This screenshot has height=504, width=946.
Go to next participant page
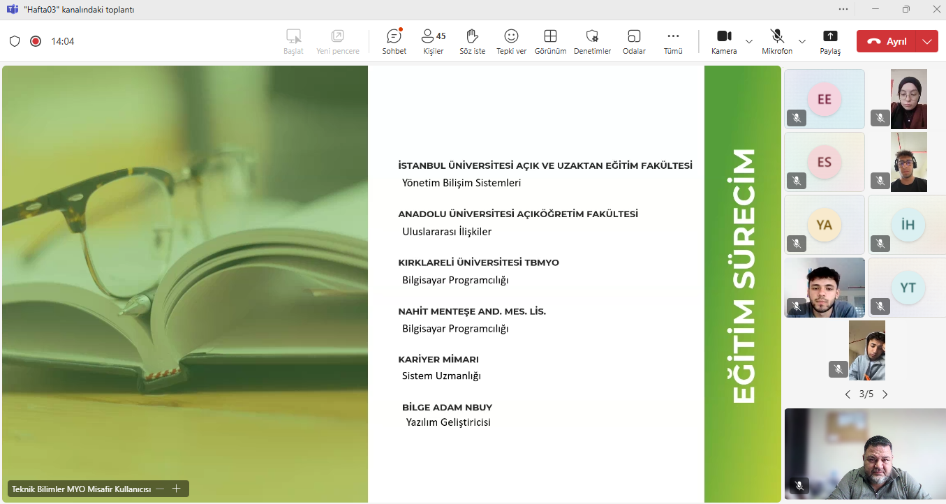[x=885, y=394]
